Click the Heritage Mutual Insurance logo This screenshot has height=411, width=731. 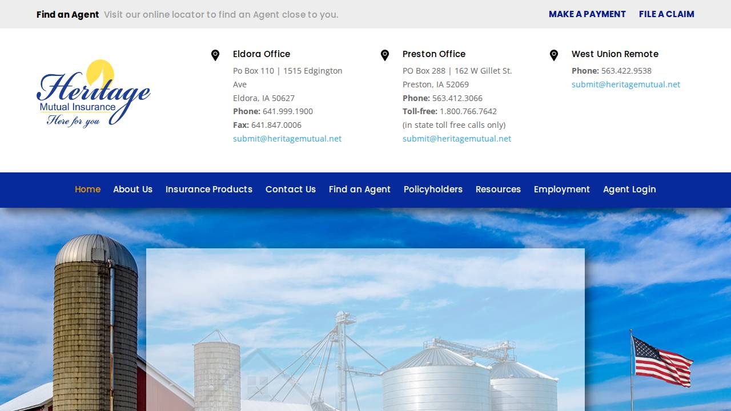[x=94, y=92]
